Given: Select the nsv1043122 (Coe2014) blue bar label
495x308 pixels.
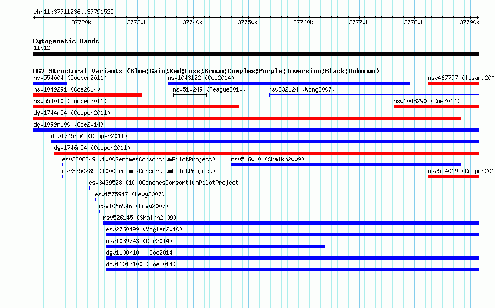Looking at the screenshot, I should pos(201,78).
